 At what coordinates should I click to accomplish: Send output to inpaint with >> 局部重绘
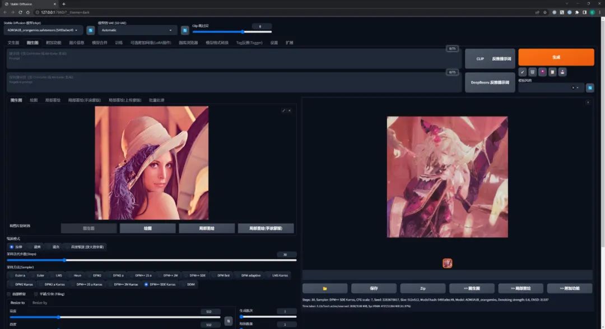pyautogui.click(x=521, y=289)
